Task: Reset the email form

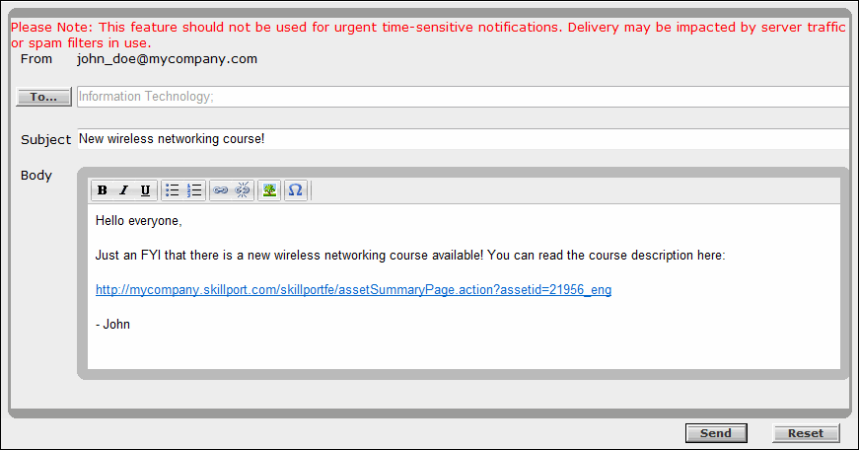Action: pos(806,433)
